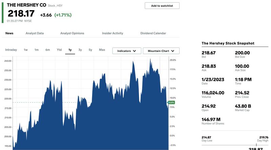
Task: Click the 20.0% percent axis label
Action: [173, 60]
